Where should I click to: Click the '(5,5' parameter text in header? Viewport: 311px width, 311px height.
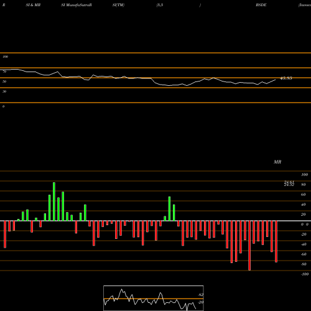pos(160,5)
